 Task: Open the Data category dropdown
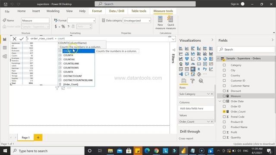point(137,21)
